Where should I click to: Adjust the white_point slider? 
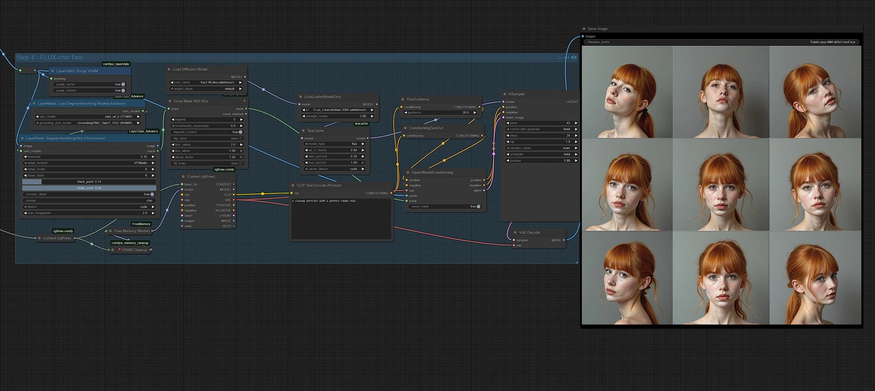click(x=89, y=188)
